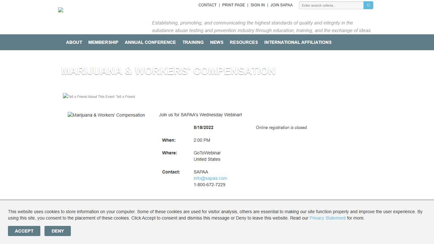The image size is (434, 244).
Task: Open the News menu item
Action: pyautogui.click(x=217, y=42)
